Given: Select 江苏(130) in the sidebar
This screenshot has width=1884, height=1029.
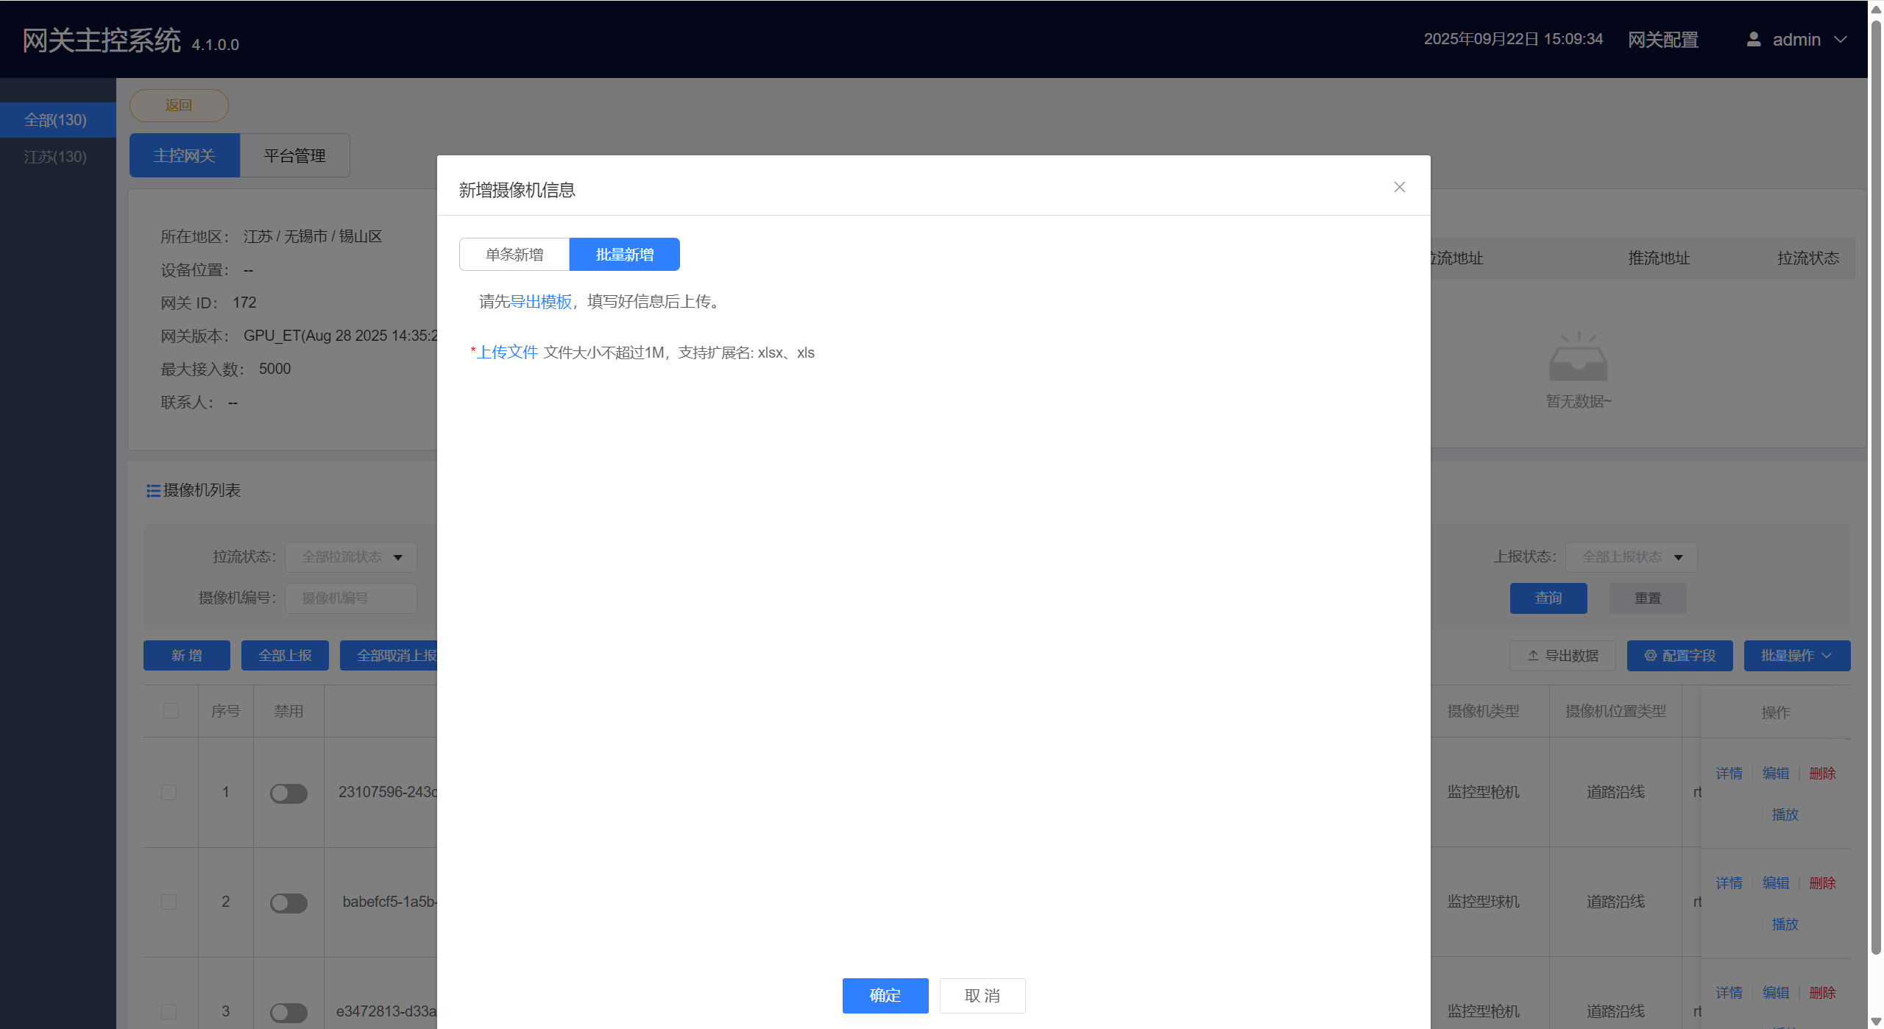Looking at the screenshot, I should tap(58, 157).
